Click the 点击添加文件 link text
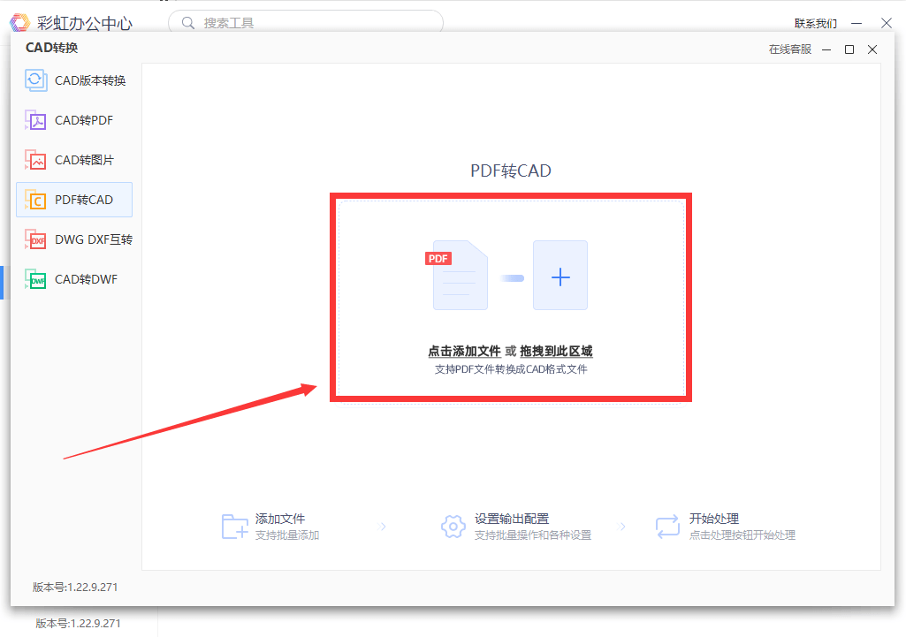The image size is (906, 637). point(464,352)
